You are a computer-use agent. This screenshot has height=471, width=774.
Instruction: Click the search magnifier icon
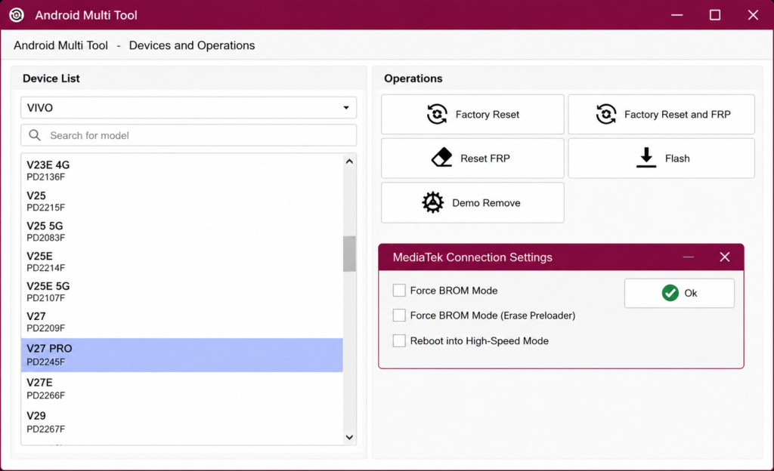click(x=35, y=135)
